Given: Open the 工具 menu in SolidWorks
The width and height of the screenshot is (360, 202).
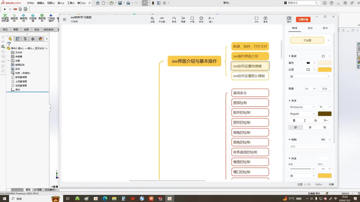Looking at the screenshot, I should coord(70,3).
